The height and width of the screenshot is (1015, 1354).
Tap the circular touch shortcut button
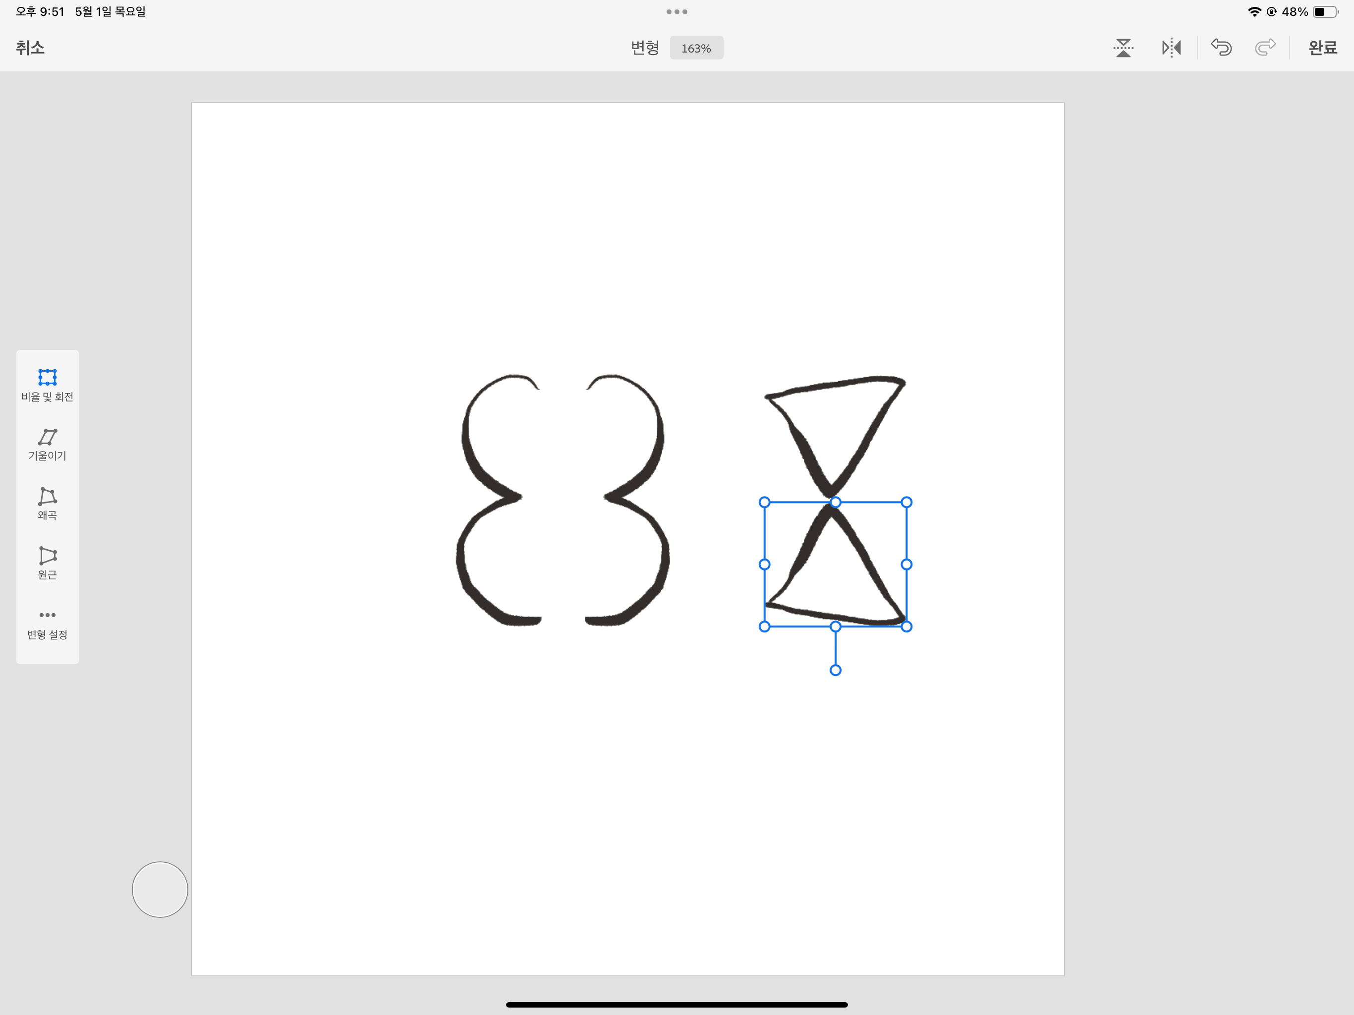coord(160,889)
